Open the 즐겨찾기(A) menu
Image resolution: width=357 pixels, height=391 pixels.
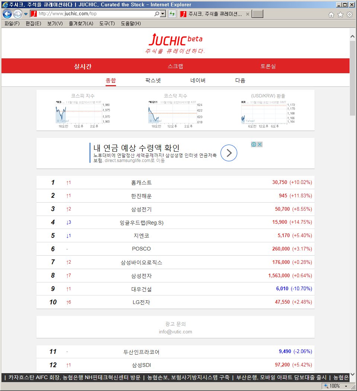click(x=81, y=23)
